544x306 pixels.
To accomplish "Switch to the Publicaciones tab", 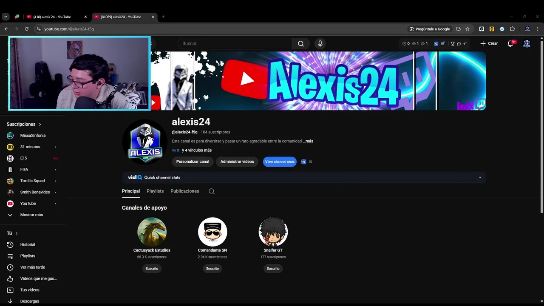I will (x=185, y=191).
